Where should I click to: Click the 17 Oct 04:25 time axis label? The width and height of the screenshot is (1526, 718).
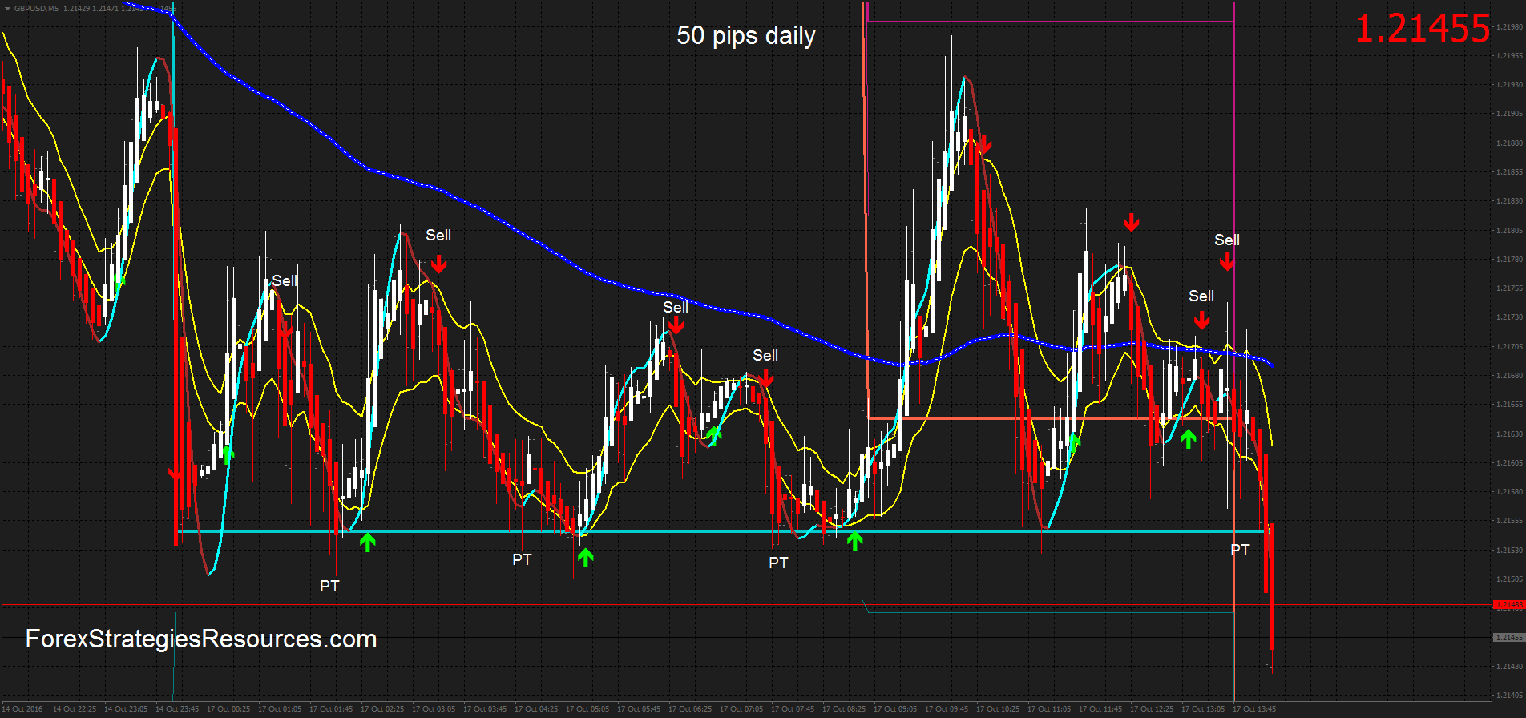click(x=536, y=709)
